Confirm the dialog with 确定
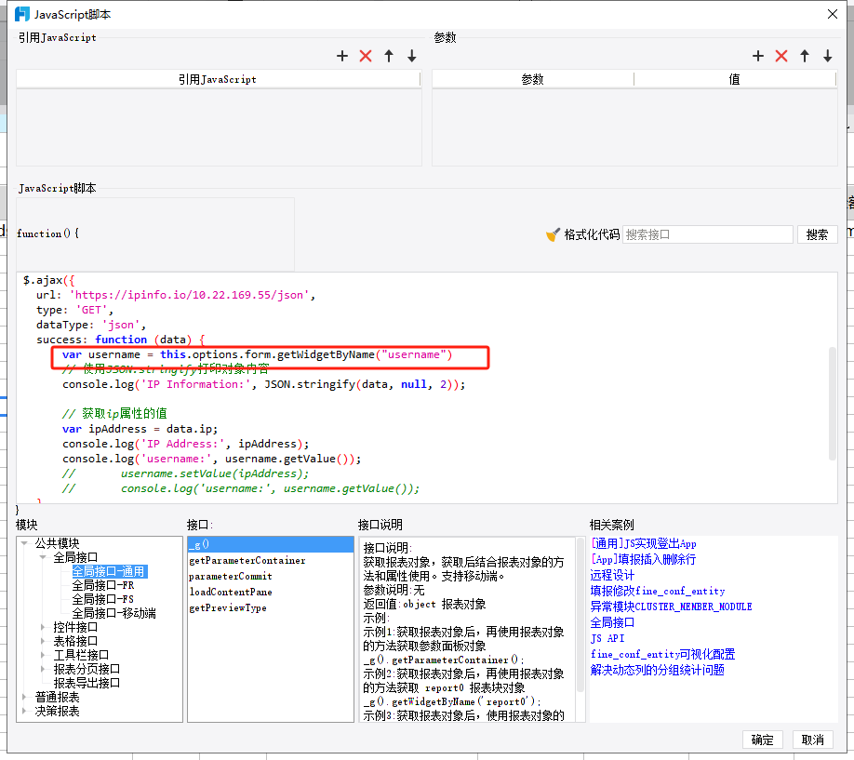This screenshot has height=760, width=854. (762, 740)
